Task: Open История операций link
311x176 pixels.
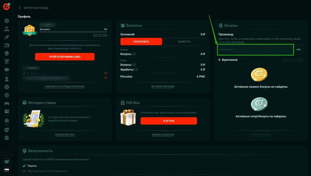Action: click(163, 86)
